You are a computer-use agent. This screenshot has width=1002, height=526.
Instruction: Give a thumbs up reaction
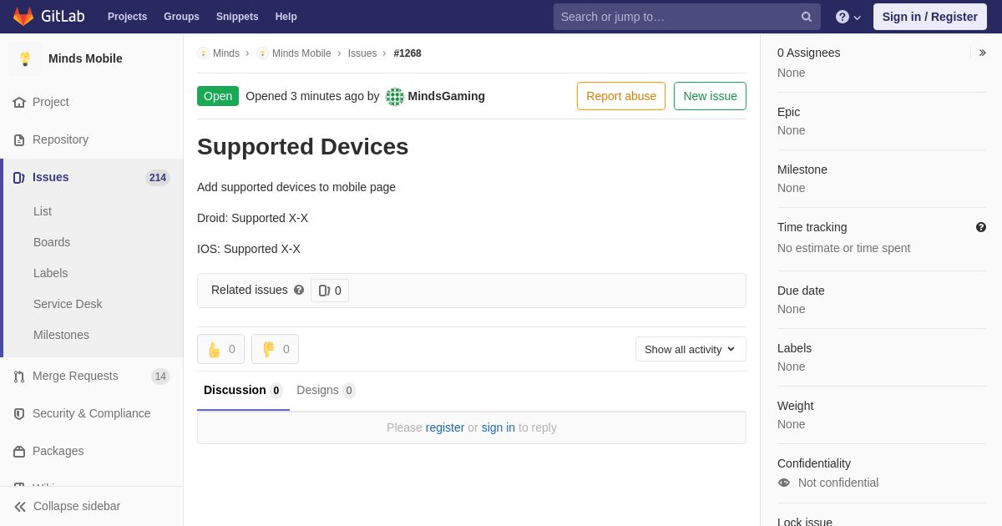220,349
